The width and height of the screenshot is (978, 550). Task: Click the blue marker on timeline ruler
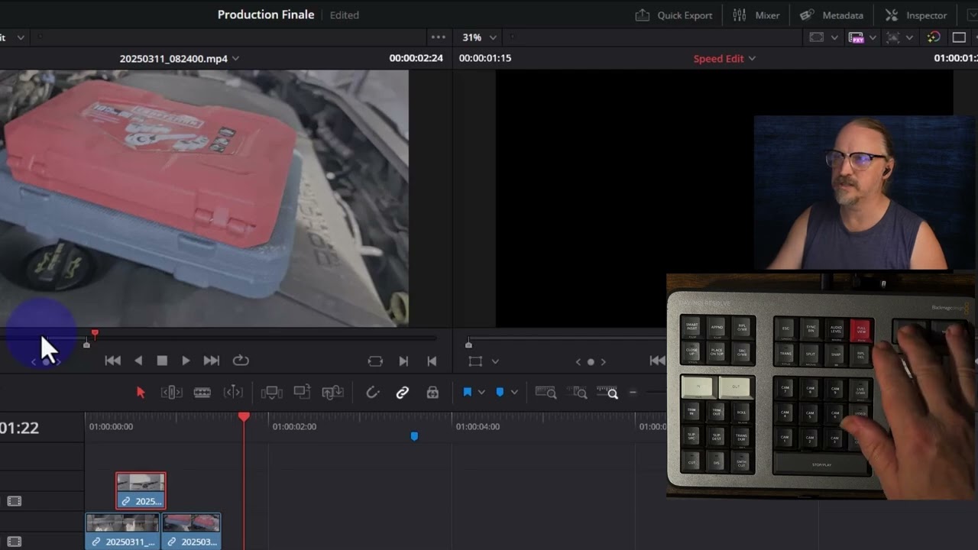(x=414, y=436)
